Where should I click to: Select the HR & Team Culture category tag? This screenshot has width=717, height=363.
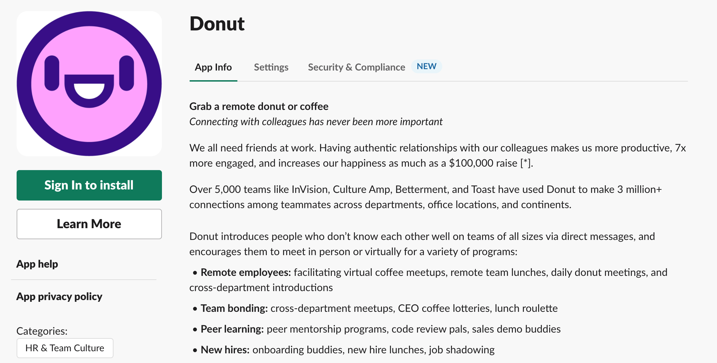pos(65,348)
